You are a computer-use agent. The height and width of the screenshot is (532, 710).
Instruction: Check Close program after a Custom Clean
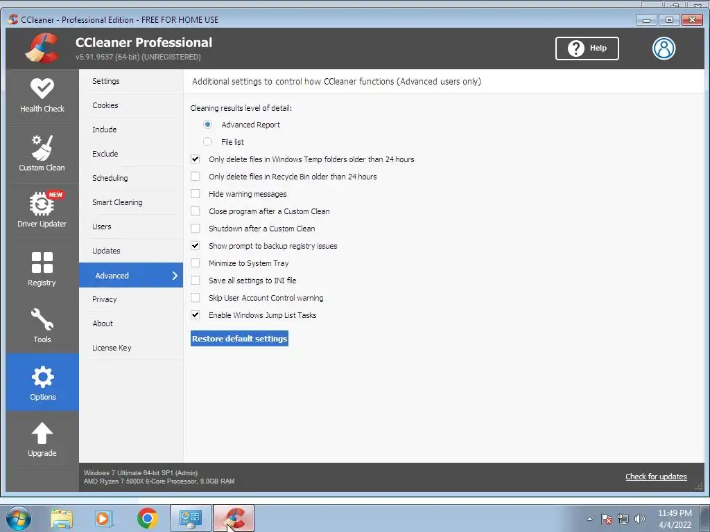pos(195,211)
